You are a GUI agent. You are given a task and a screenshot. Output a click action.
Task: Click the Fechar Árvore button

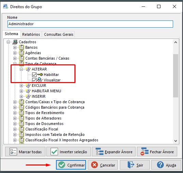[x=157, y=152]
